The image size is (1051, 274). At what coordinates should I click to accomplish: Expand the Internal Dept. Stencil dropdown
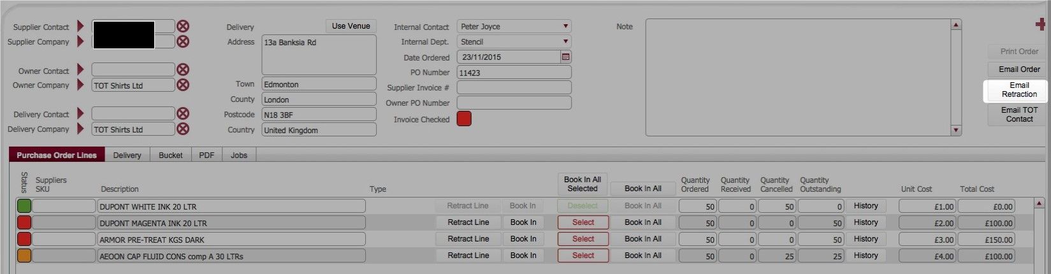tap(514, 42)
